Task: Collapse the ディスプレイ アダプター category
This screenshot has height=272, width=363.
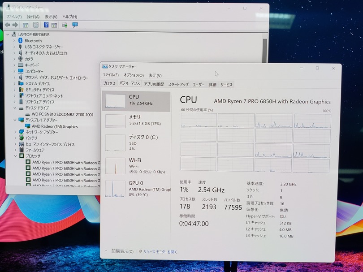Action: click(x=15, y=120)
